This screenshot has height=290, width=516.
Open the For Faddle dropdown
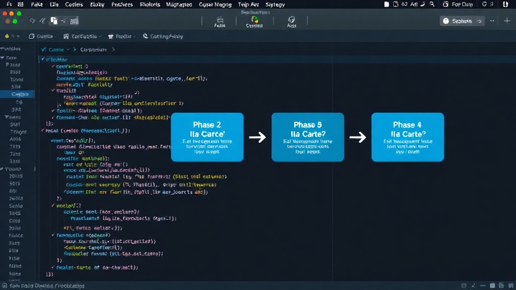click(82, 36)
